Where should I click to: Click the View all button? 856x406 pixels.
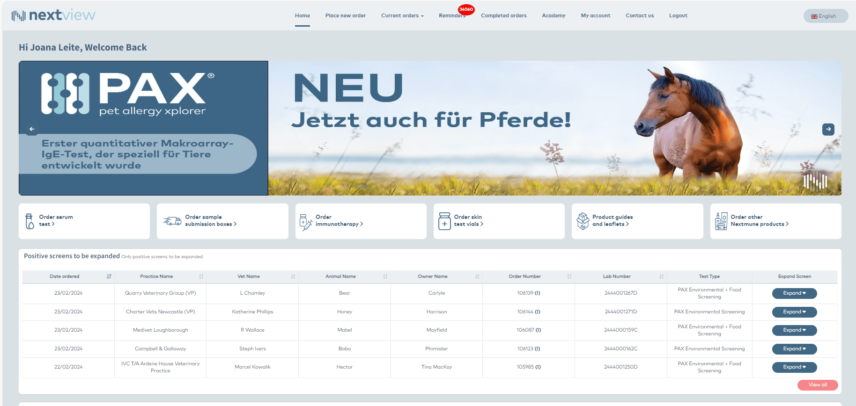pyautogui.click(x=818, y=385)
